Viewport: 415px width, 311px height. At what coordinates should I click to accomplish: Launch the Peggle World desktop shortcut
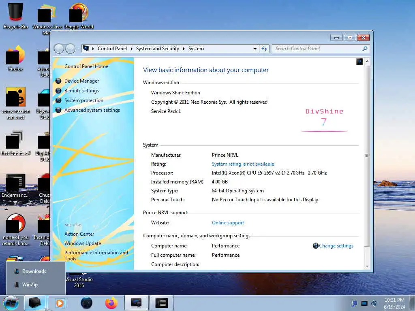[x=79, y=16]
